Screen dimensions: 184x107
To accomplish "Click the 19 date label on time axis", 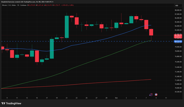I will point(57,98).
